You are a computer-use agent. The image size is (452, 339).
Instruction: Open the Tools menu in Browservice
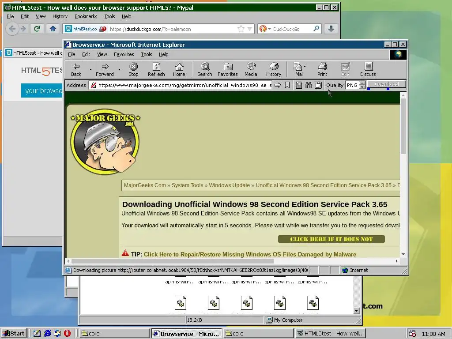(146, 54)
